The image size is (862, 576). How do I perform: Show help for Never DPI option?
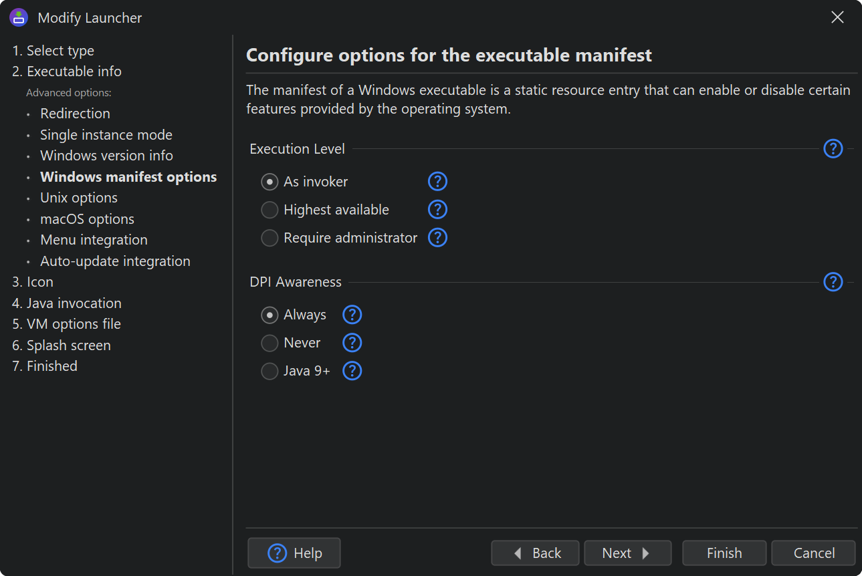352,343
